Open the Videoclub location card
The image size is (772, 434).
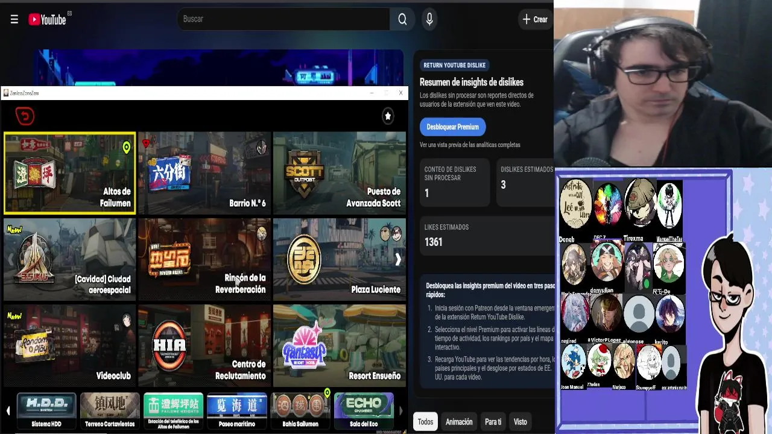point(69,345)
